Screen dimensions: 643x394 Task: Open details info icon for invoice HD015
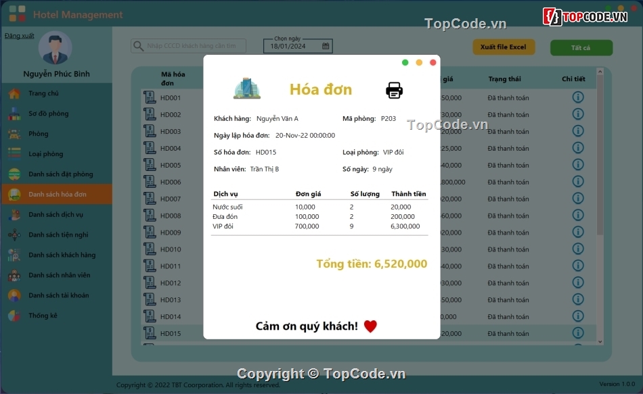pos(577,333)
